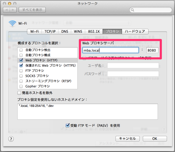The width and height of the screenshot is (175, 152).
Task: Click the mba.local proxy server field
Action: (x=110, y=50)
